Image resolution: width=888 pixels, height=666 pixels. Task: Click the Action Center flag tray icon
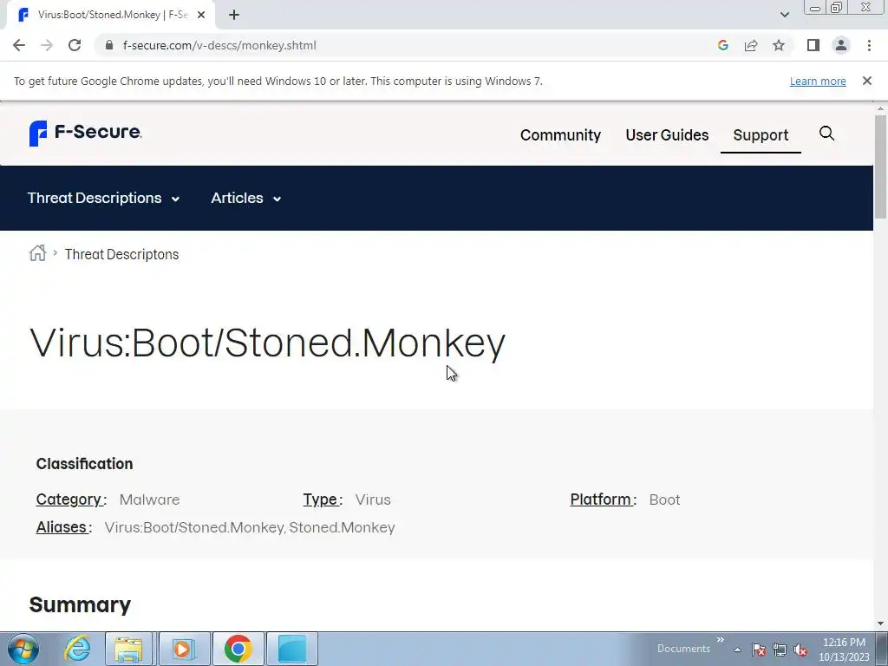pyautogui.click(x=759, y=650)
